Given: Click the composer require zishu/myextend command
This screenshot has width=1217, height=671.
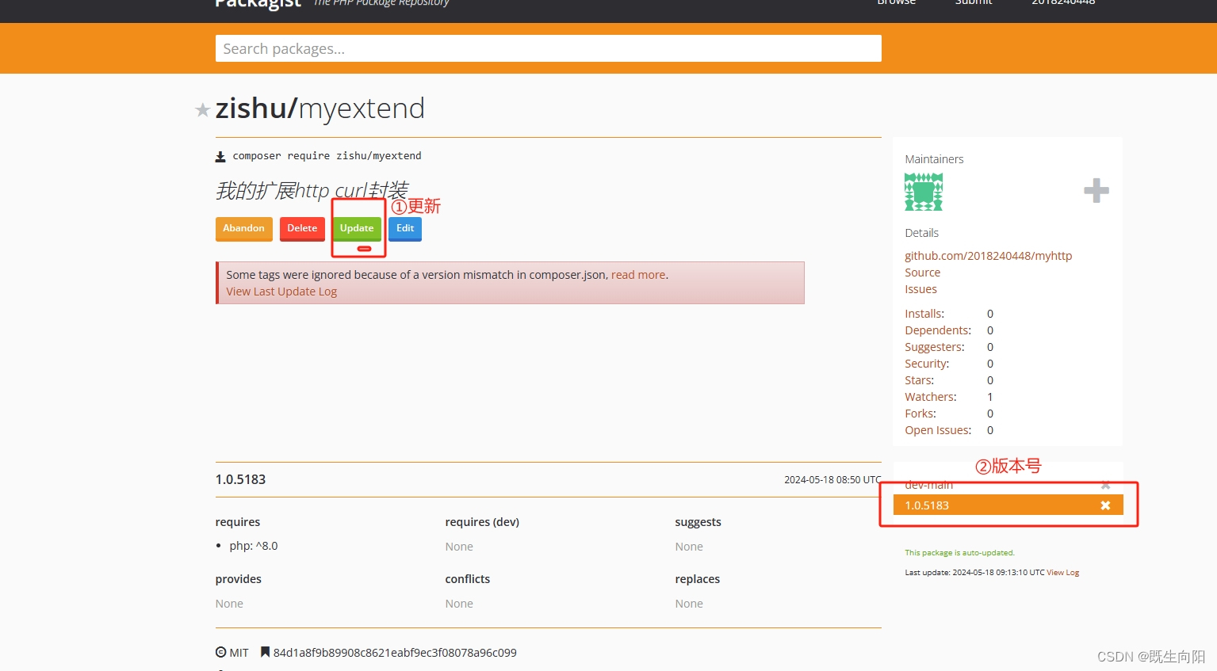Looking at the screenshot, I should point(327,156).
